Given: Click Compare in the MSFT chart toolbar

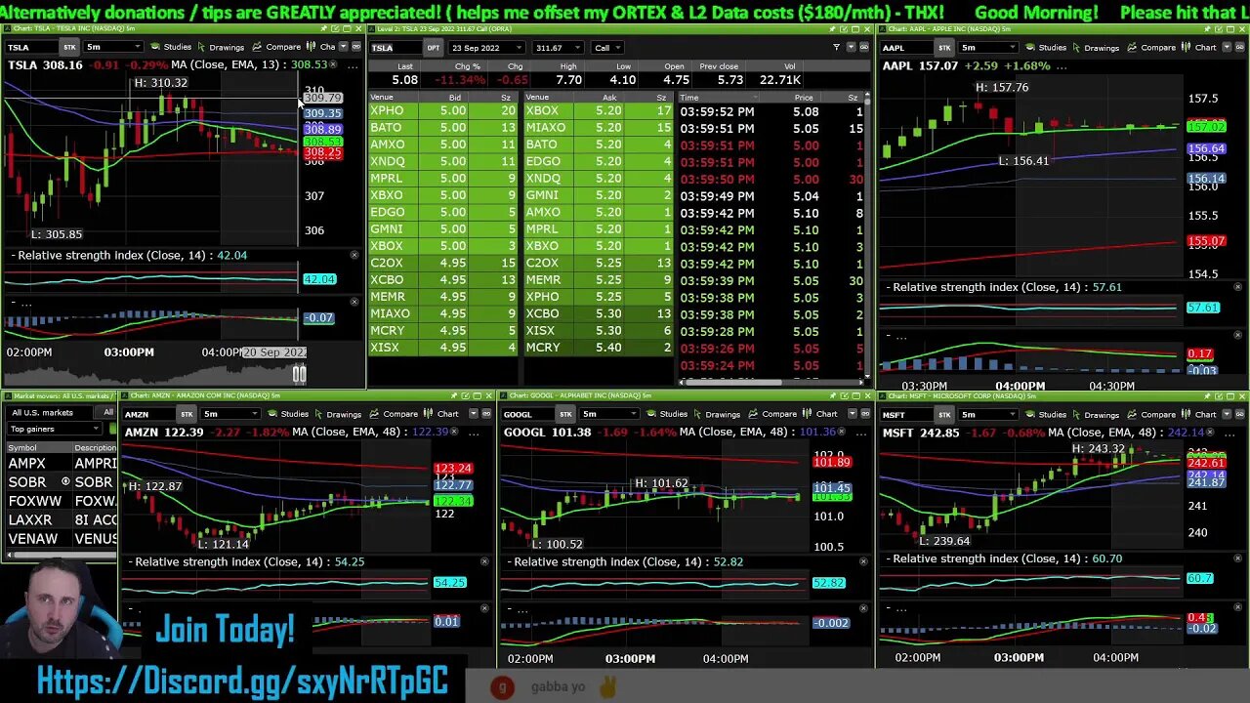Looking at the screenshot, I should (x=1152, y=414).
